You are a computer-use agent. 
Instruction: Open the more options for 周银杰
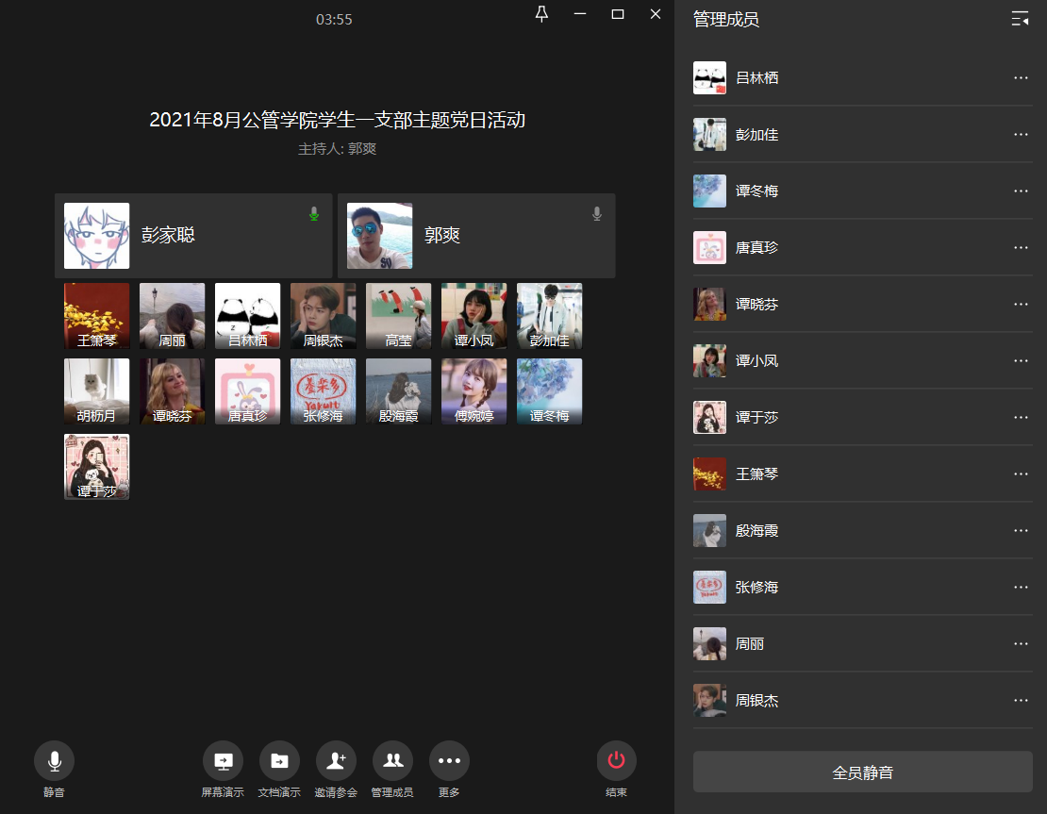pyautogui.click(x=1021, y=700)
